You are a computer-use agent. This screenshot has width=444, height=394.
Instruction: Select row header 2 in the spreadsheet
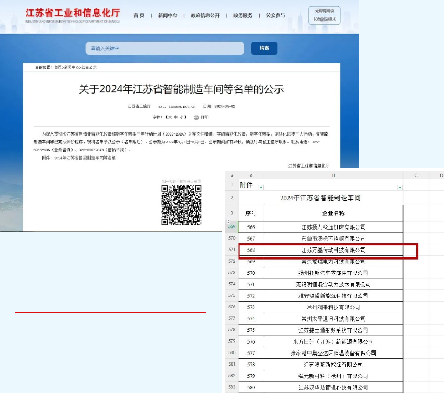(x=232, y=198)
